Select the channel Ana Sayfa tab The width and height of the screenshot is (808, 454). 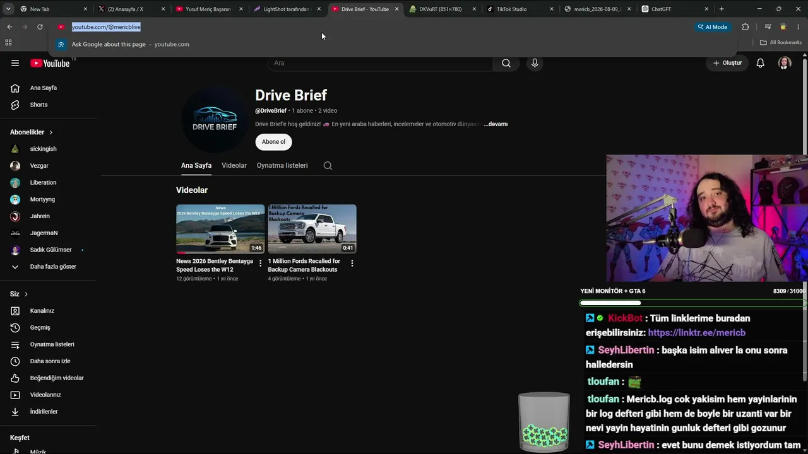point(196,165)
